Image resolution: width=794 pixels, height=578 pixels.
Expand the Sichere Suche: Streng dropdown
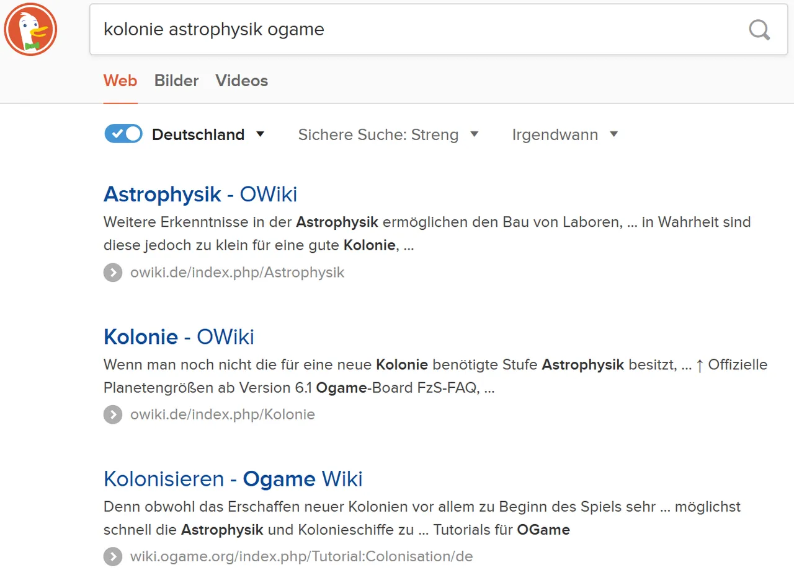(x=388, y=134)
